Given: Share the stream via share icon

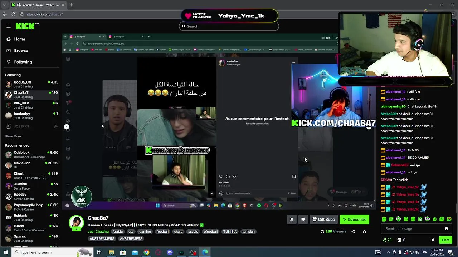Looking at the screenshot, I should [353, 231].
